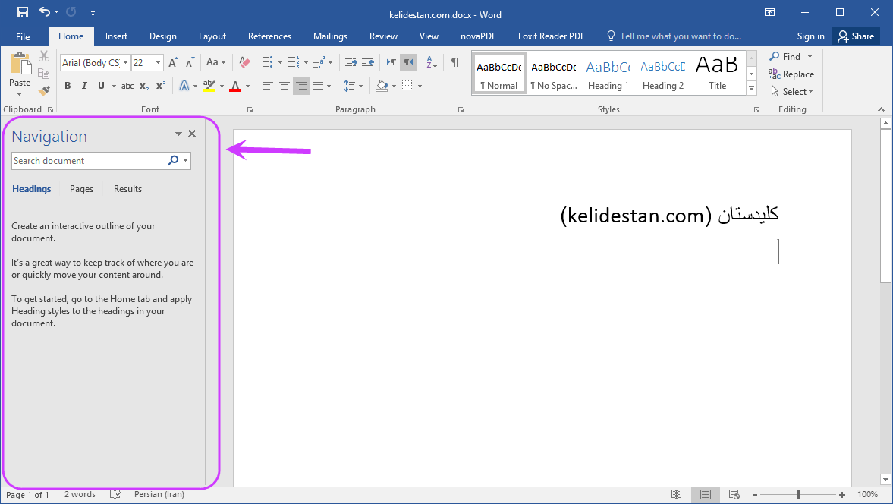Open the Change Case dropdown
Image resolution: width=893 pixels, height=504 pixels.
click(x=215, y=62)
